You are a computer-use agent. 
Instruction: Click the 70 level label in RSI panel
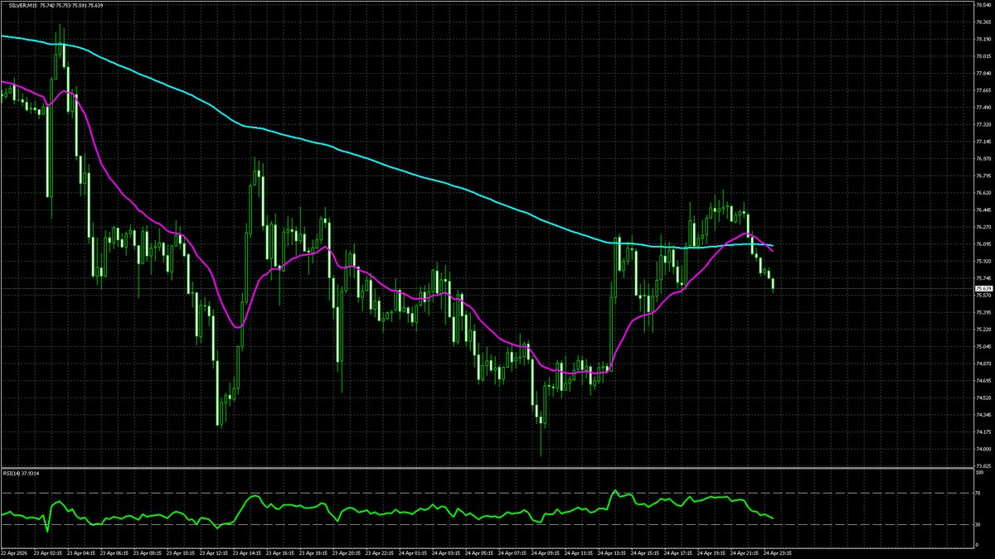(978, 493)
